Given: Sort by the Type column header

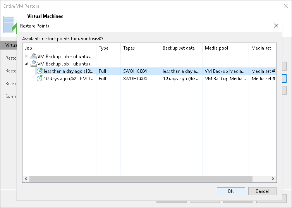Looking at the screenshot, I should tap(108, 48).
